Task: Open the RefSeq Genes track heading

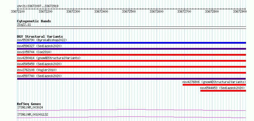Action: 29,104
